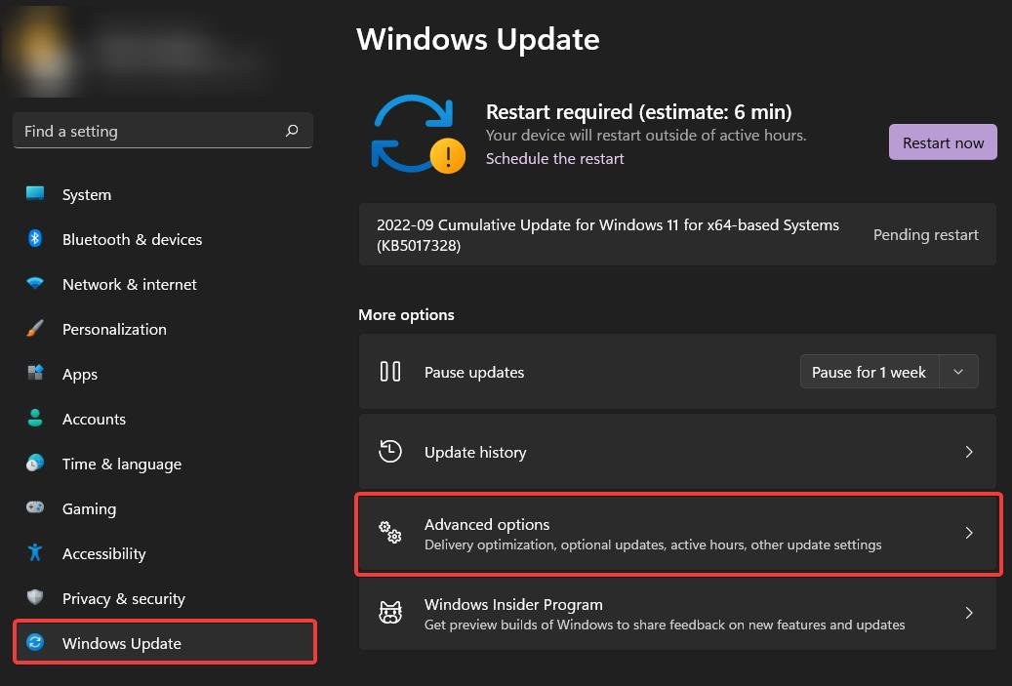Click the Accounts person icon
Viewport: 1012px width, 686px height.
(35, 418)
